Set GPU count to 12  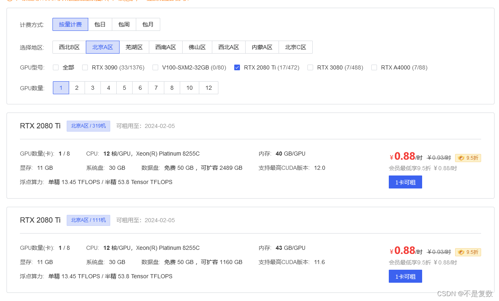point(209,88)
